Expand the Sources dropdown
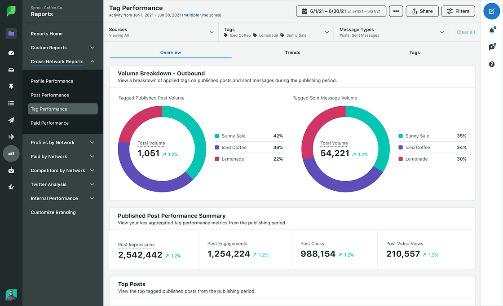The width and height of the screenshot is (503, 306). [x=161, y=32]
